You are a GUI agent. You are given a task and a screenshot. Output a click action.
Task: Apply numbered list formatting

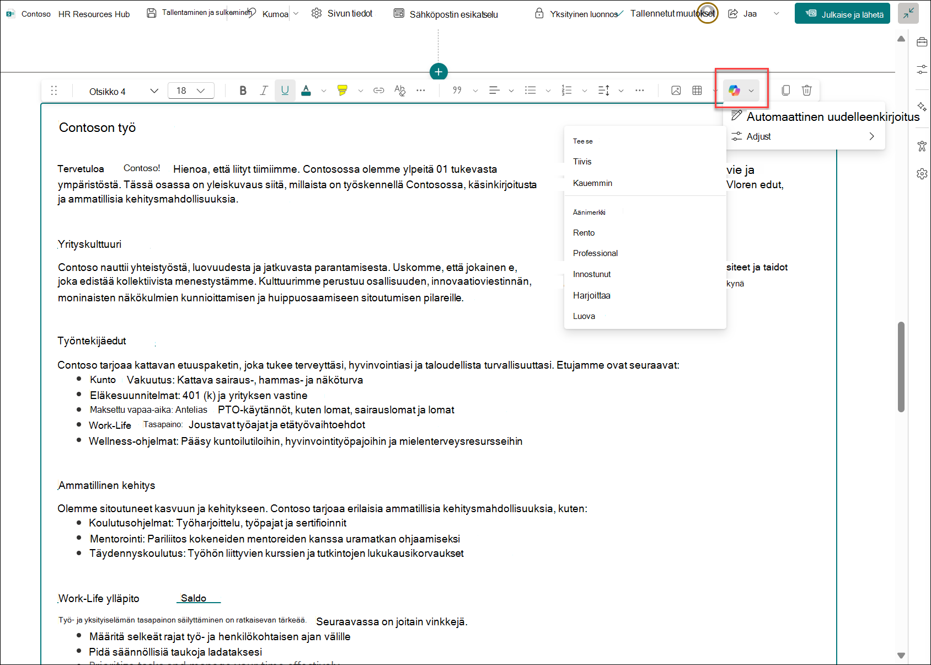click(x=567, y=91)
